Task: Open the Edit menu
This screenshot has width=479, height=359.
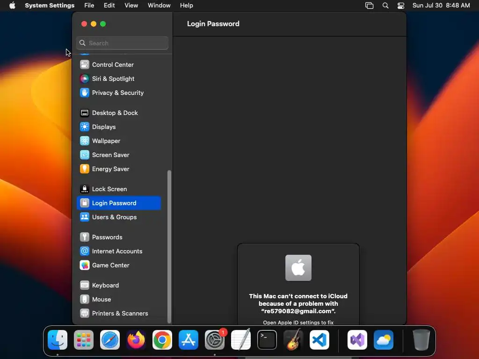Action: [x=109, y=6]
